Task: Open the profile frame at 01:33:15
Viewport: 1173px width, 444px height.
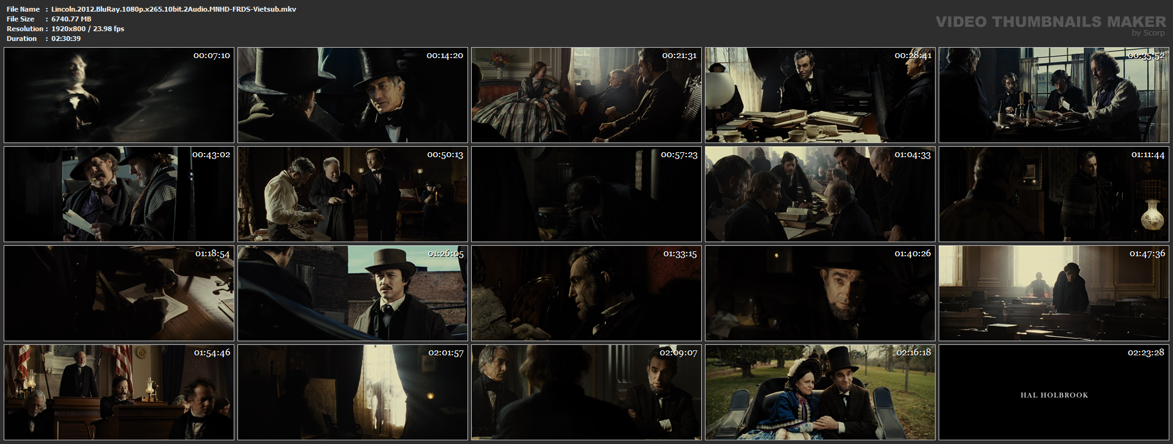Action: pos(586,294)
